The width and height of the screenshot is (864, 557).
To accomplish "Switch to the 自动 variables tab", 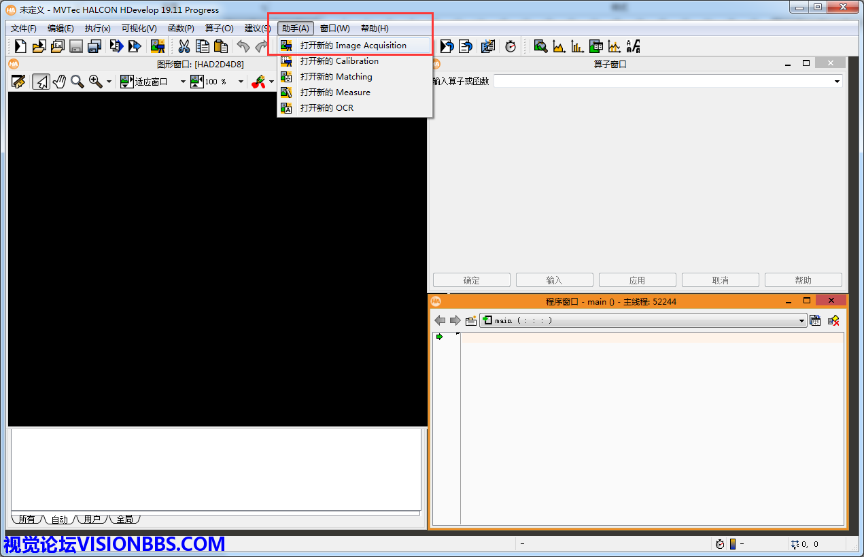I will pos(60,519).
